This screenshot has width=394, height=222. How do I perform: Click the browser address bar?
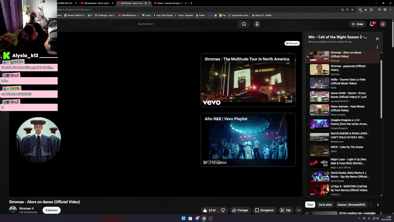pyautogui.click(x=197, y=10)
